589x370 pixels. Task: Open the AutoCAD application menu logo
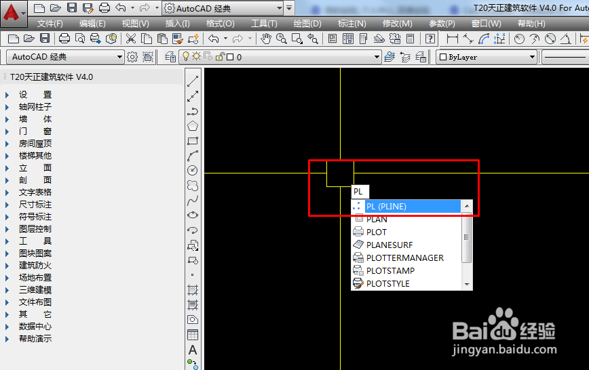coord(13,14)
